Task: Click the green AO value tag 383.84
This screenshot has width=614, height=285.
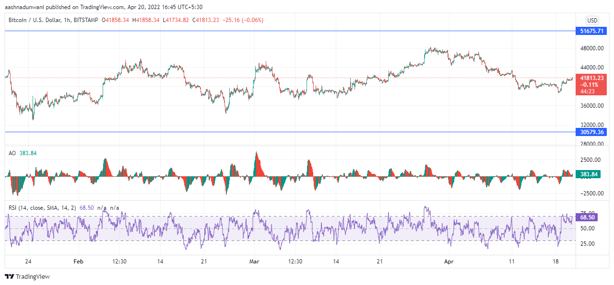Action: (591, 174)
